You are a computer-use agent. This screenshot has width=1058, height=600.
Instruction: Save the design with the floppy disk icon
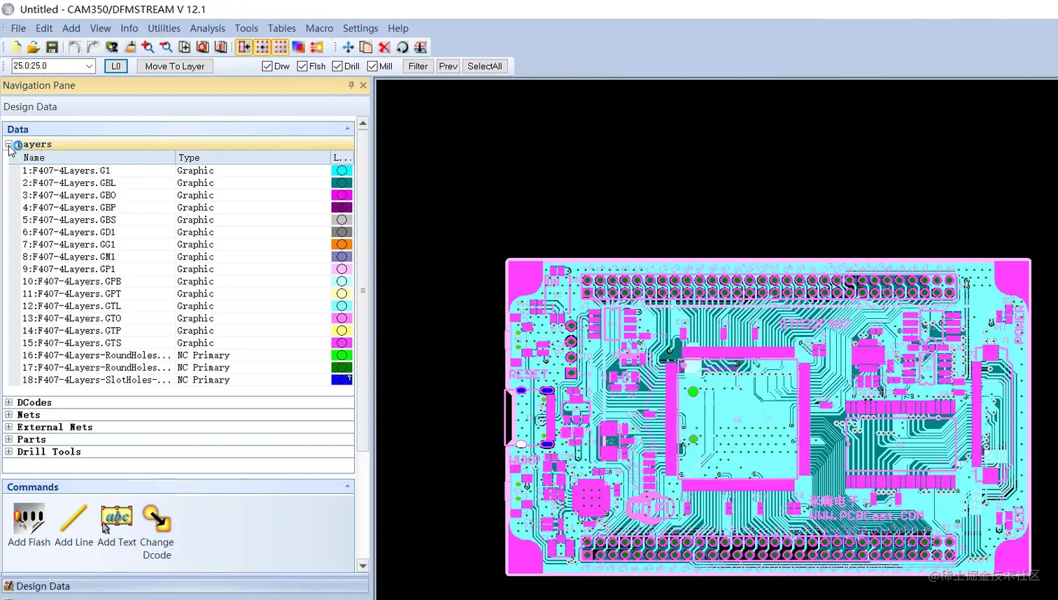(52, 47)
